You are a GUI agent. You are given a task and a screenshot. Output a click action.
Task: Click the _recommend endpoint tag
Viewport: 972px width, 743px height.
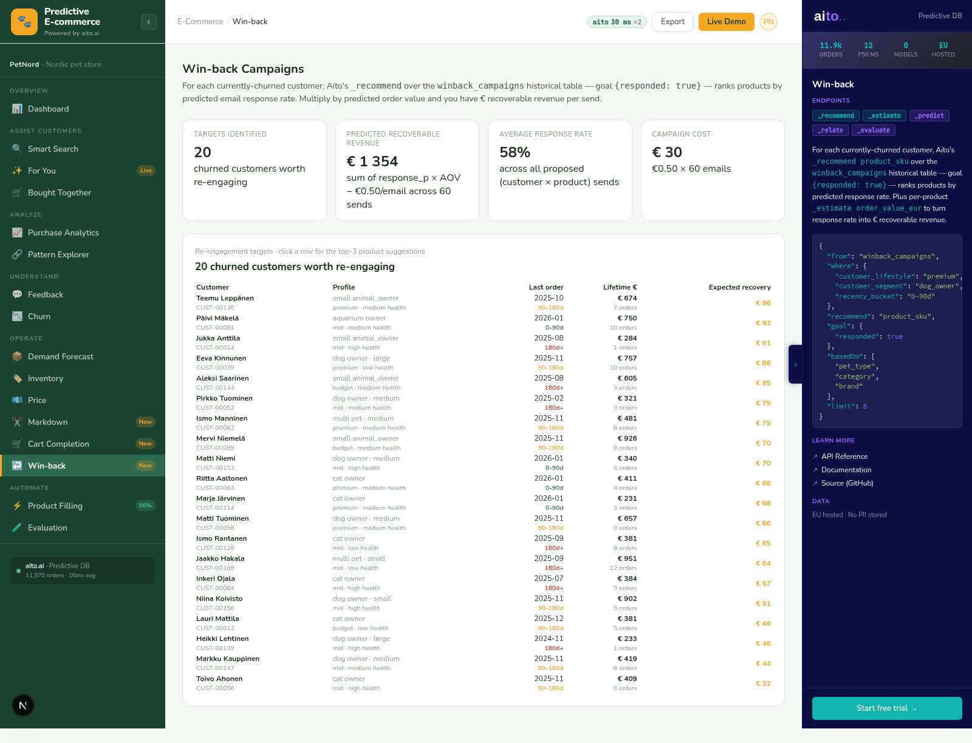point(836,115)
